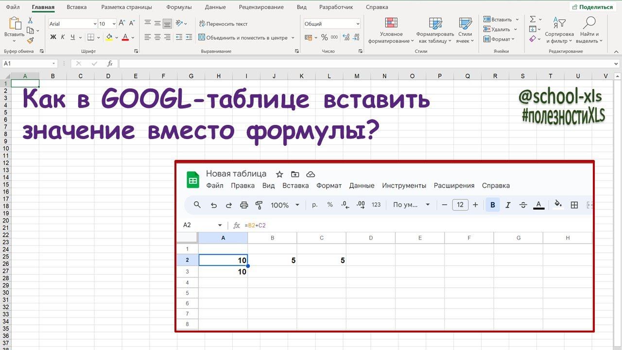The width and height of the screenshot is (622, 350).
Task: Open the Шрифт dialog launcher
Action: coord(136,51)
